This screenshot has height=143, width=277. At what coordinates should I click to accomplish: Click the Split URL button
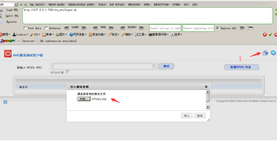(x=12, y=16)
